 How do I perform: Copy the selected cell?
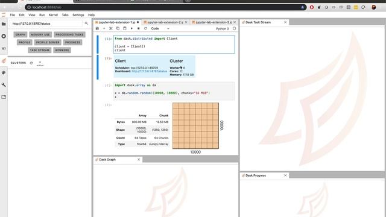(118, 28)
